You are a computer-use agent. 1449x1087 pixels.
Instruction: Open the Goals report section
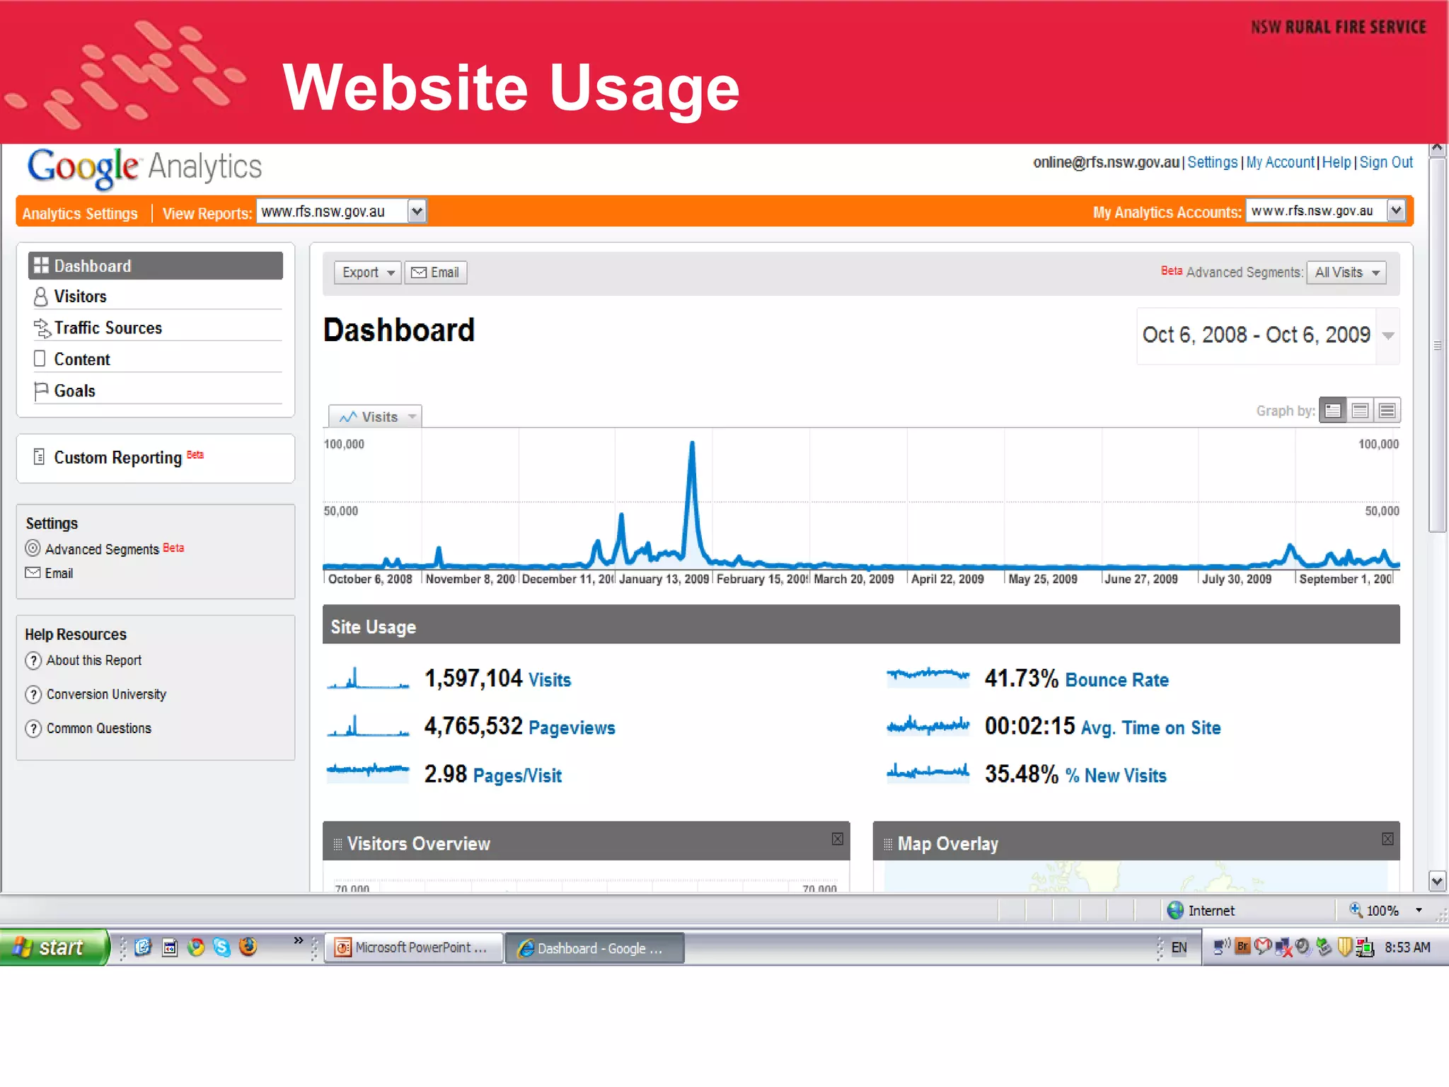click(74, 391)
